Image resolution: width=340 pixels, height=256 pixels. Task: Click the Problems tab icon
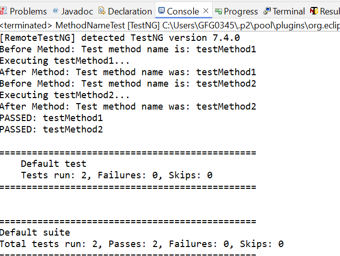(3, 11)
